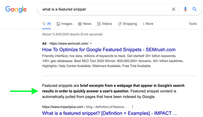Click the Google logo
Screen dimensions: 203x117
(x=16, y=9)
